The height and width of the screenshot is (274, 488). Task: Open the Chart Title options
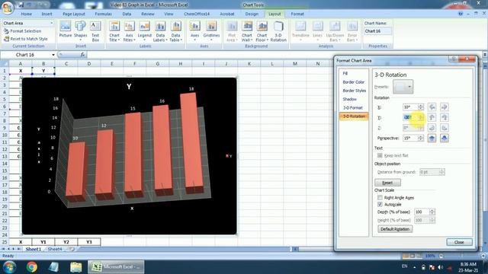[114, 31]
